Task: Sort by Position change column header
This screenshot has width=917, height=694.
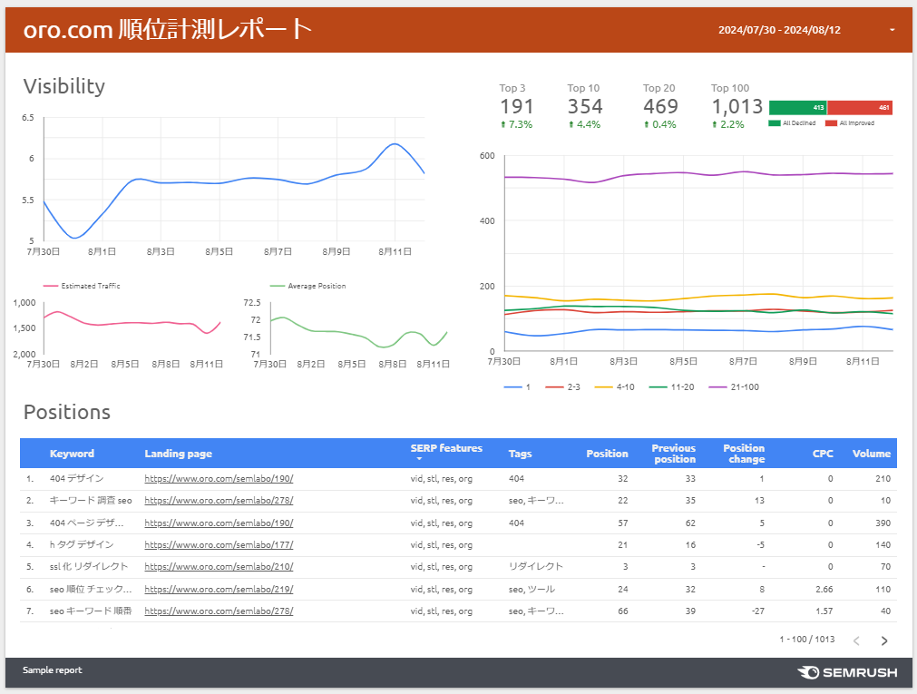Action: 744,454
